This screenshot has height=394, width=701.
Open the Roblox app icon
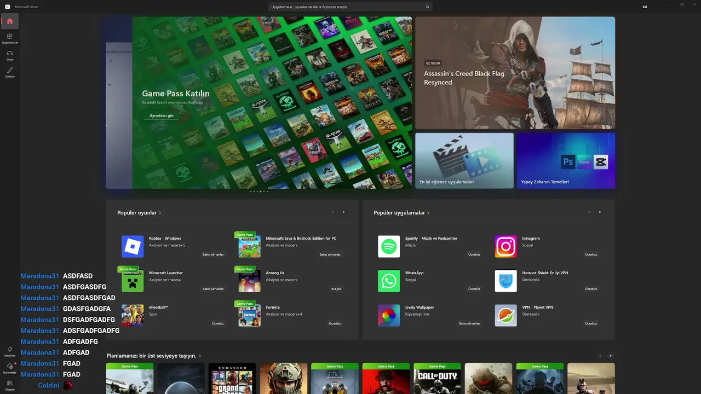click(133, 246)
